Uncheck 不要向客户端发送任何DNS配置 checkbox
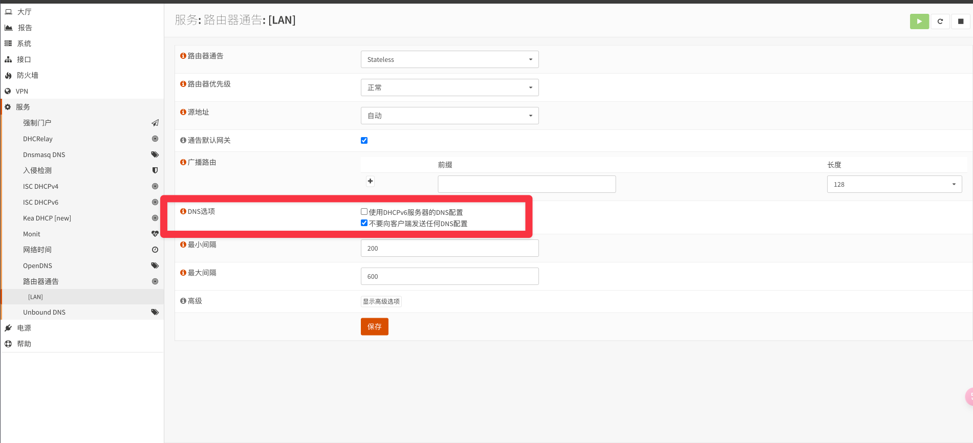 coord(364,223)
